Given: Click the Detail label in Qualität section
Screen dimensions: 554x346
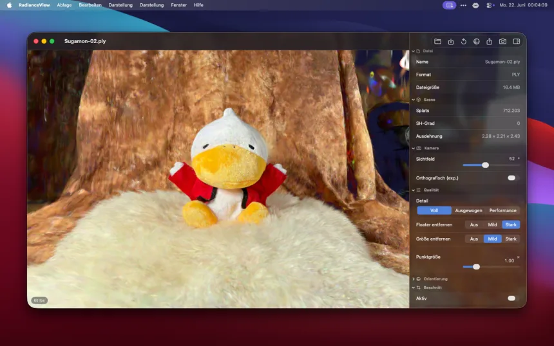Looking at the screenshot, I should pos(422,201).
